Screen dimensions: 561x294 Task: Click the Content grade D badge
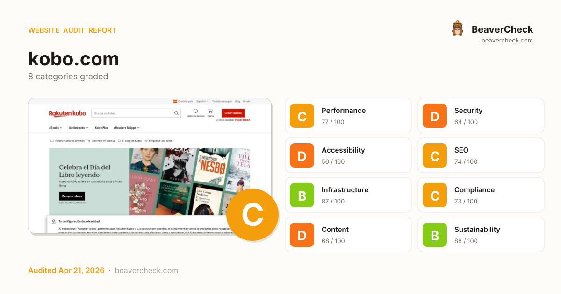pyautogui.click(x=302, y=235)
